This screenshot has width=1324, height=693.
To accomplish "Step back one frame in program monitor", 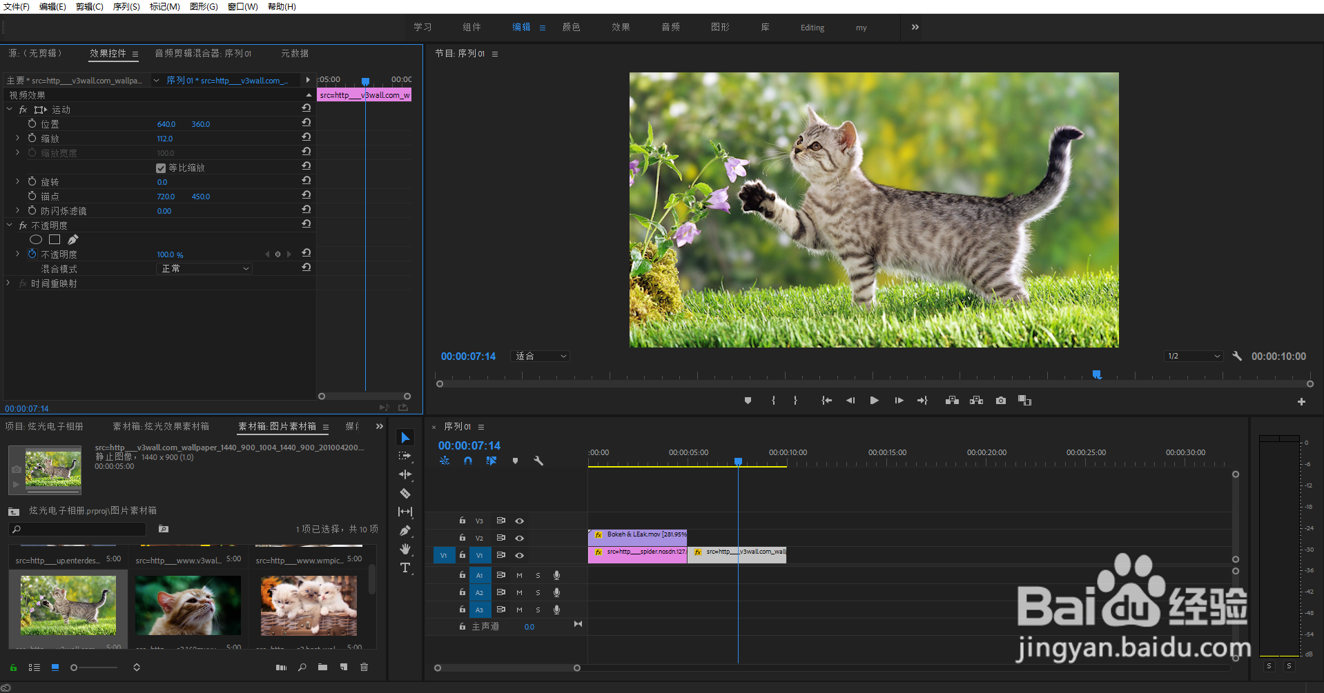I will tap(850, 401).
